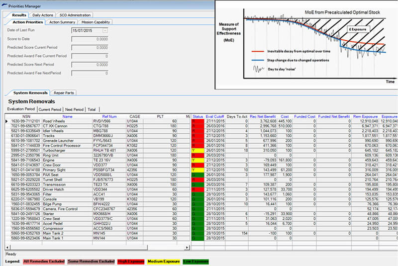The width and height of the screenshot is (398, 266).
Task: Click the Predicted Score Next Period field
Action: coord(90,65)
